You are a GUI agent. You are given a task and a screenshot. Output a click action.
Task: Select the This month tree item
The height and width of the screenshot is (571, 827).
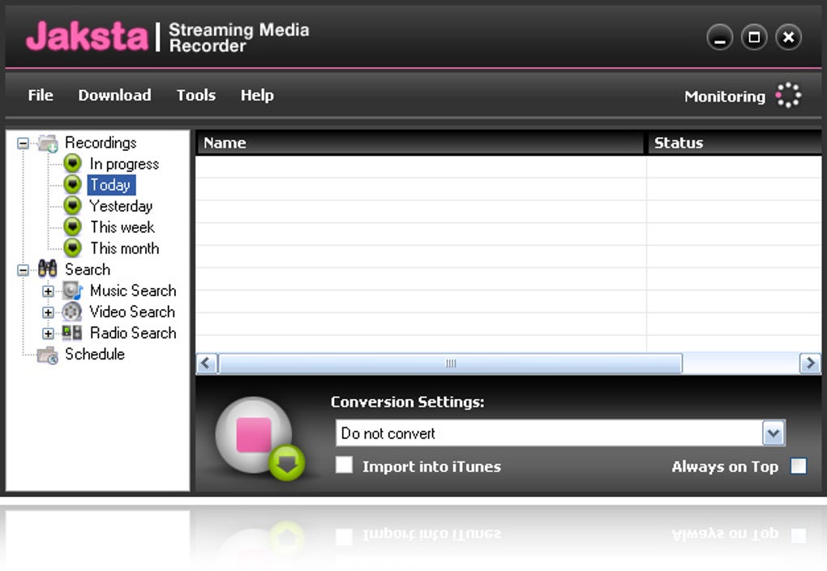coord(125,248)
